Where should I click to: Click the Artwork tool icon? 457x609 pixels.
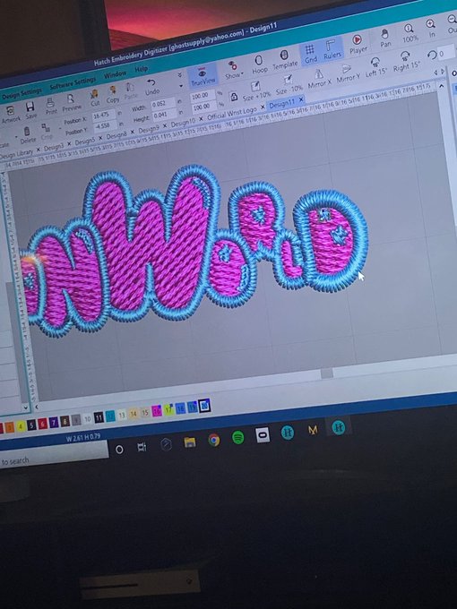coord(10,111)
